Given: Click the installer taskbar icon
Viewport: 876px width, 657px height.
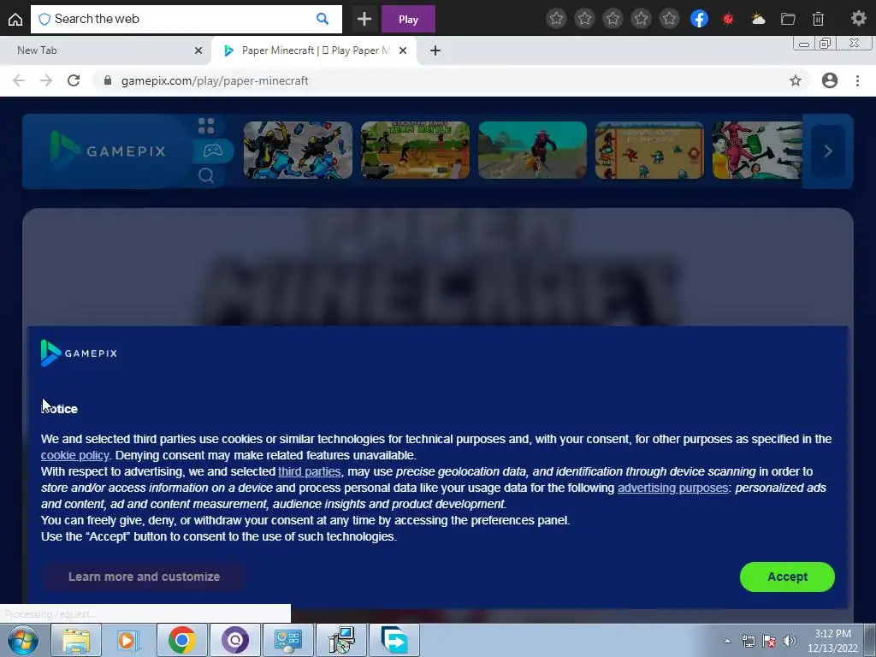Looking at the screenshot, I should tap(341, 640).
